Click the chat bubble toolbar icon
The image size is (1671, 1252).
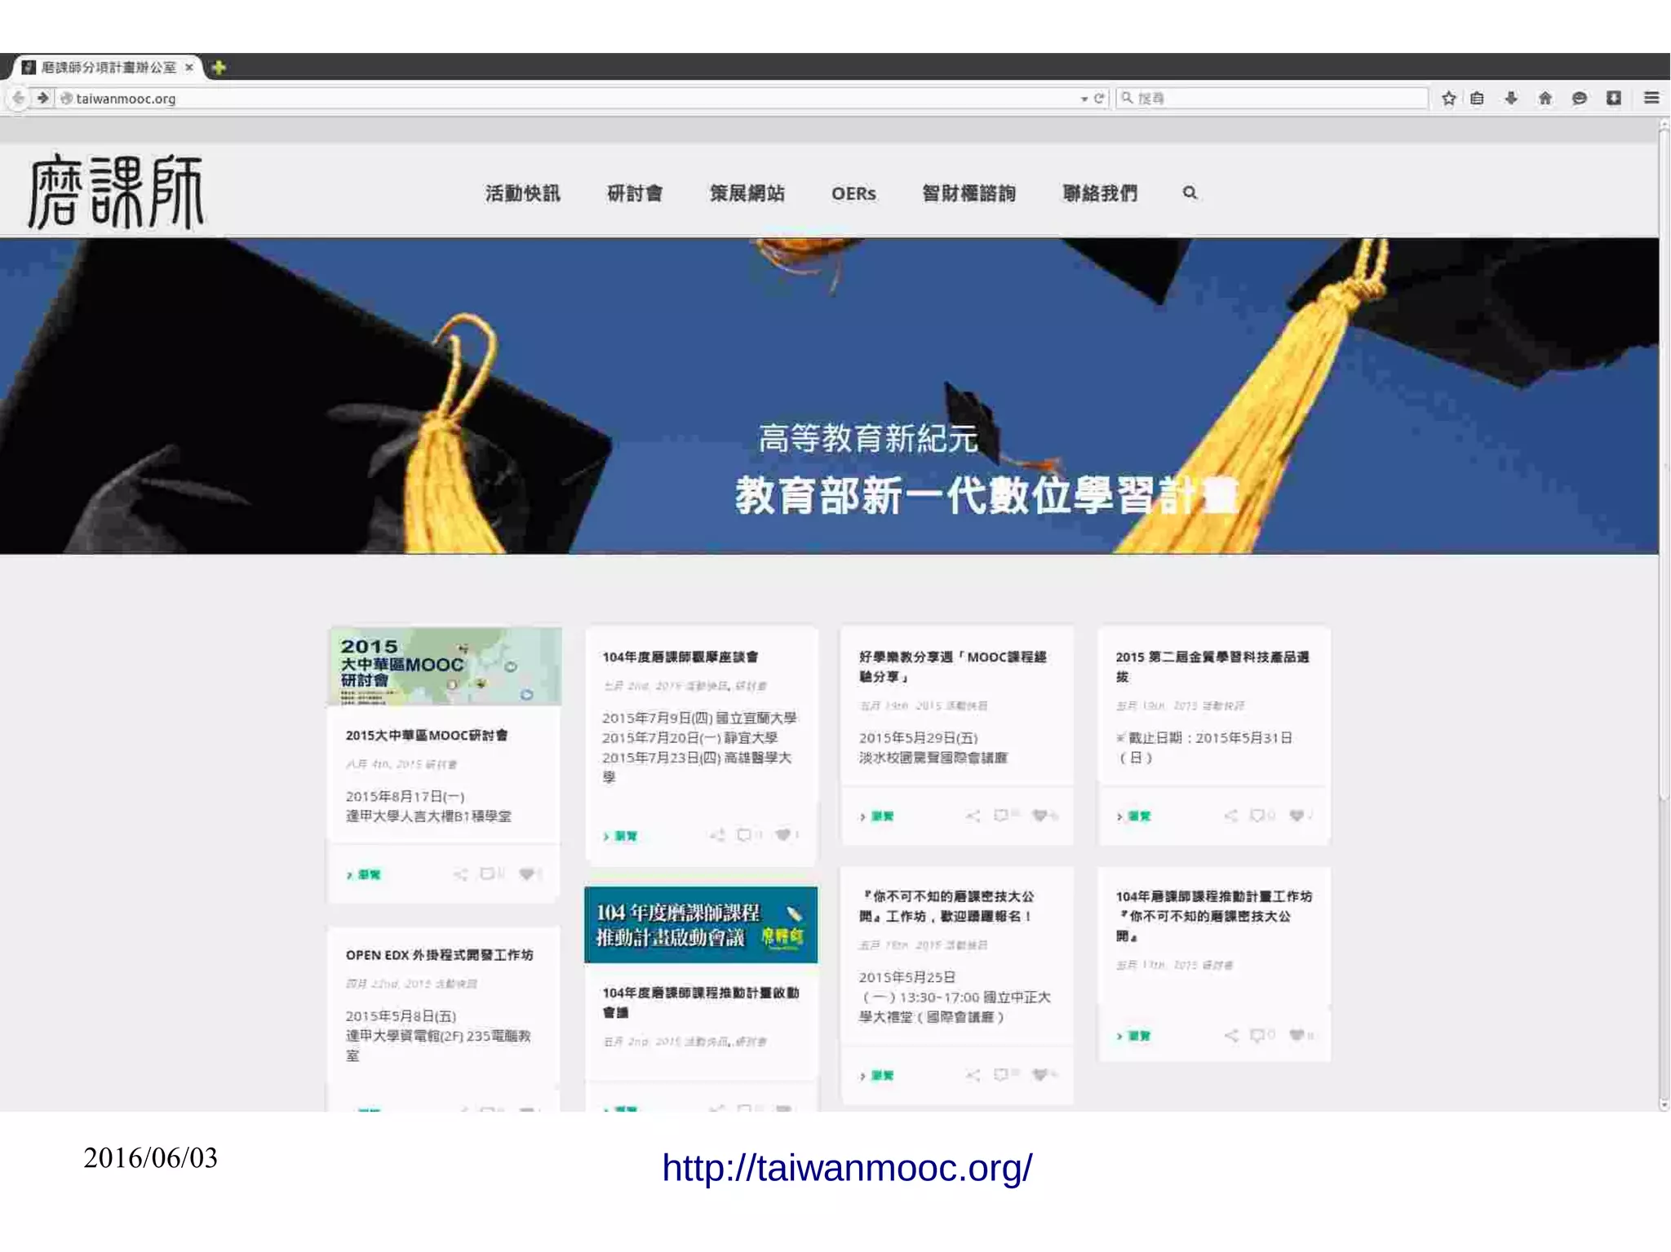pos(1580,99)
